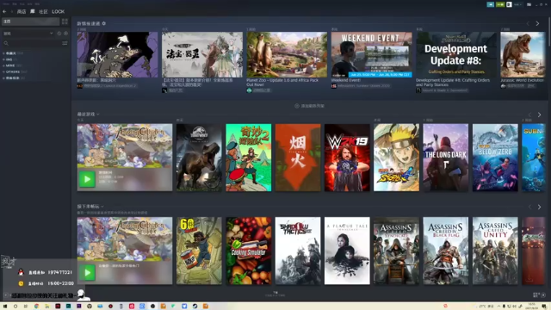Open the games type filter dropdown
The image size is (551, 310).
click(28, 34)
